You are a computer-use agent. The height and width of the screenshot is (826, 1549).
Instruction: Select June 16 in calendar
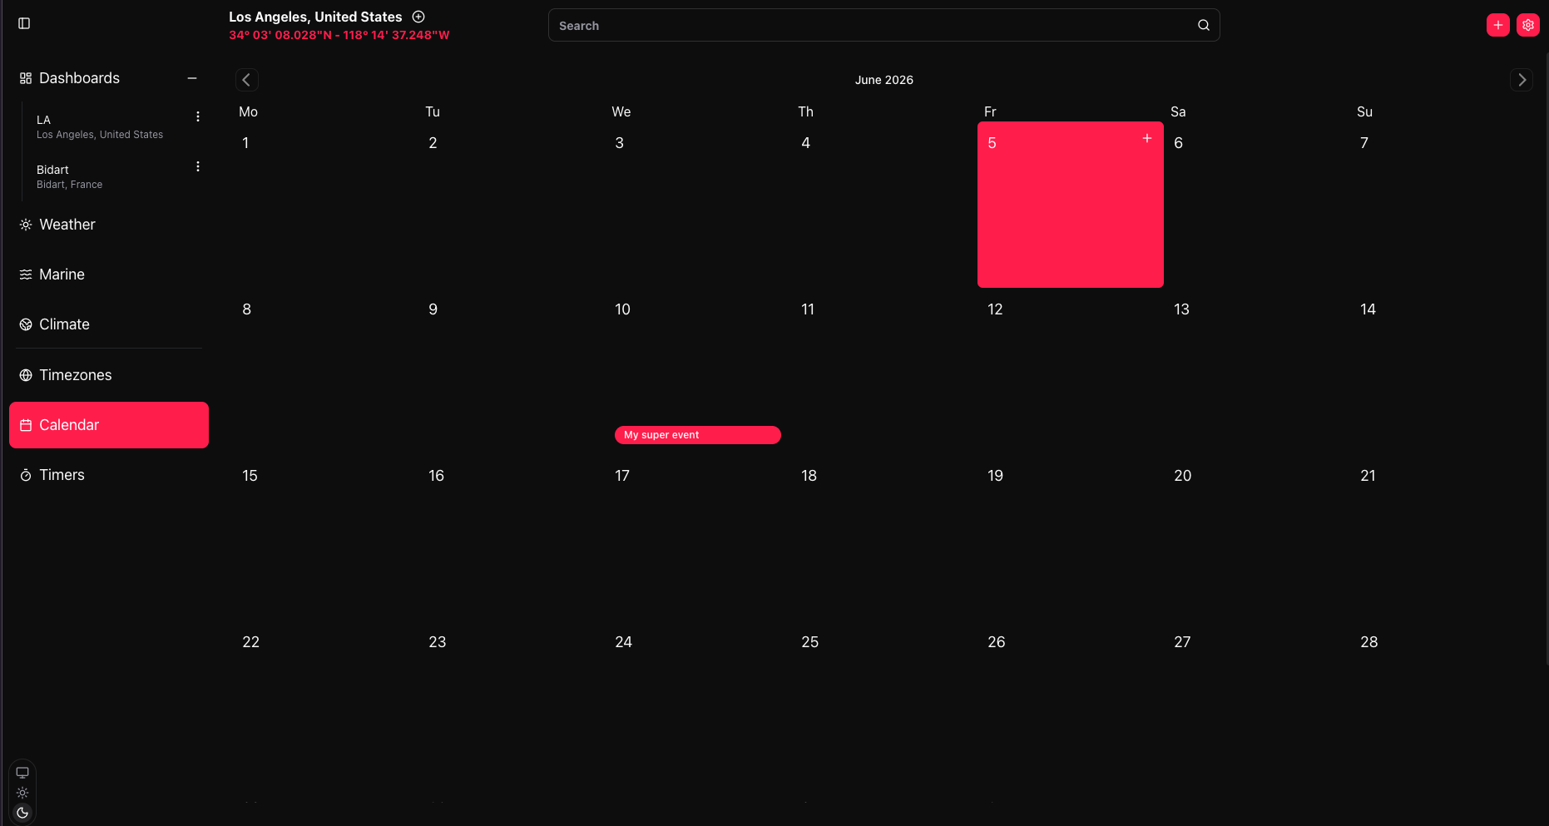pyautogui.click(x=512, y=537)
